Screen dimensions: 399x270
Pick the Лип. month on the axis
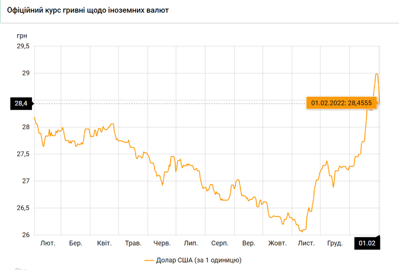[x=190, y=243]
